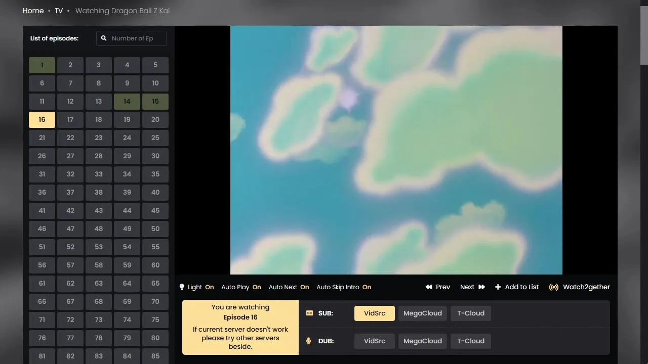Select the DUB MegaCloud server

coord(423,341)
